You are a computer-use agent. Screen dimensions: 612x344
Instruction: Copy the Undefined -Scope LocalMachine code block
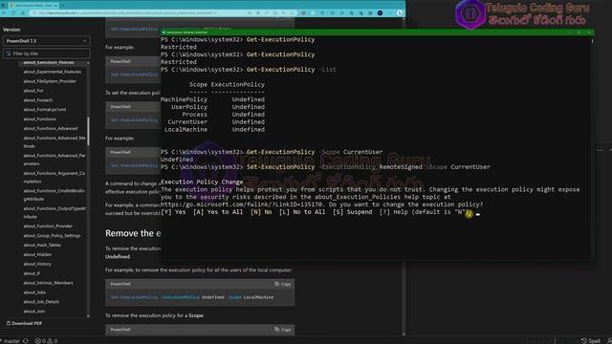click(283, 284)
